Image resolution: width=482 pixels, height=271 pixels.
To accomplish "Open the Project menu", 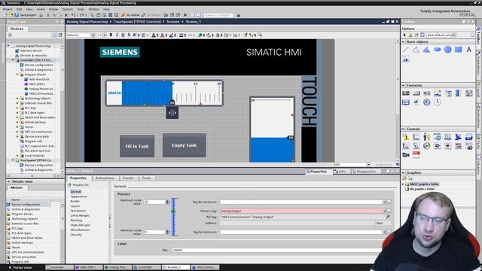I will [8, 9].
